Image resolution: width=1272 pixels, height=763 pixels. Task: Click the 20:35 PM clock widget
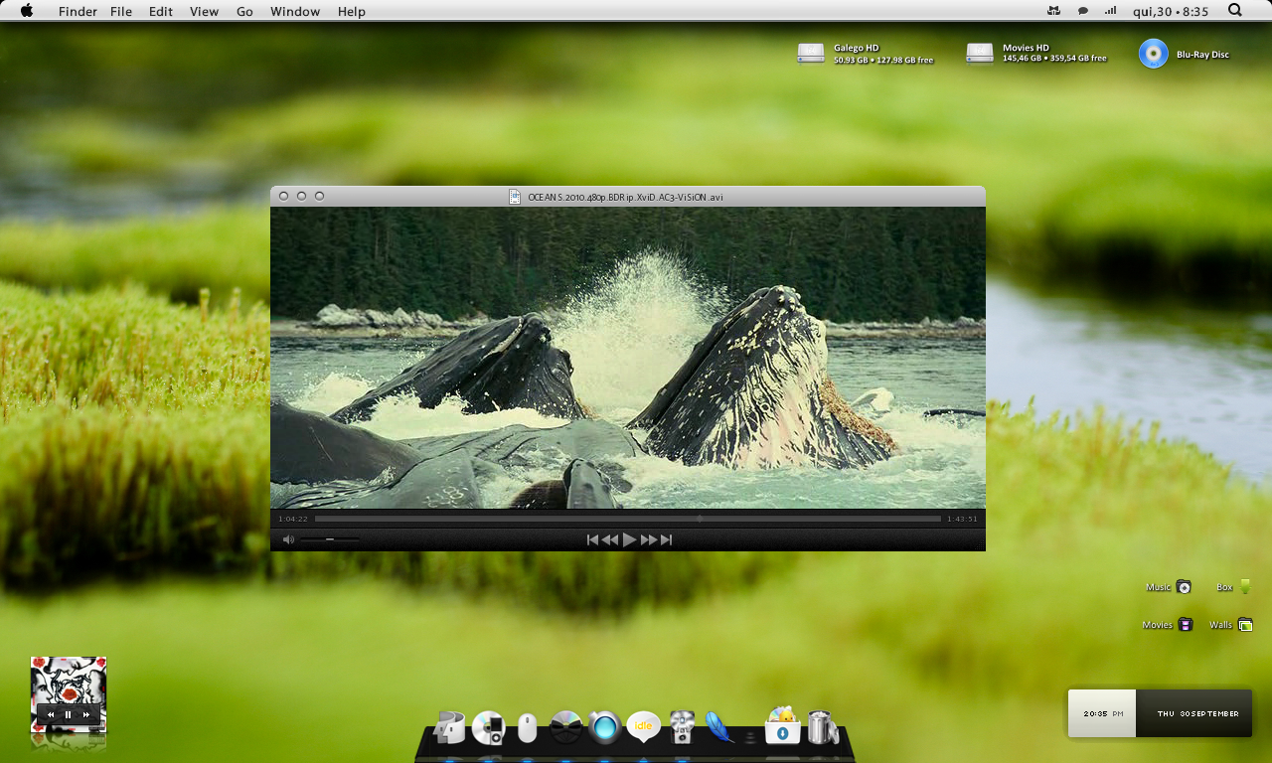click(1103, 713)
